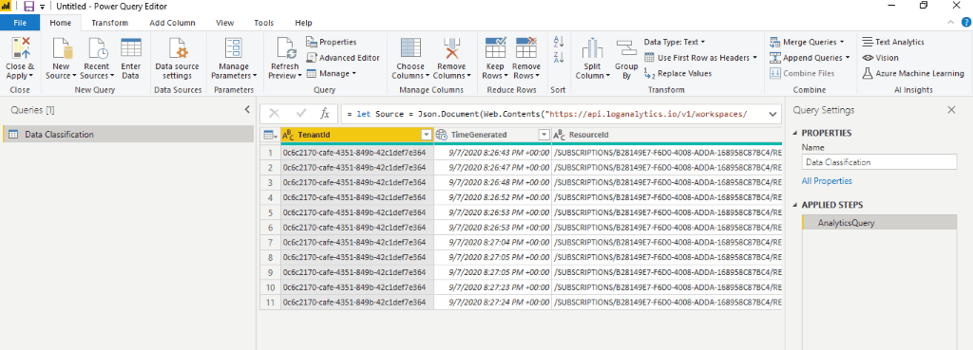Screen dimensions: 973x350
Task: Click the TenantId ABC type icon
Action: tap(288, 135)
